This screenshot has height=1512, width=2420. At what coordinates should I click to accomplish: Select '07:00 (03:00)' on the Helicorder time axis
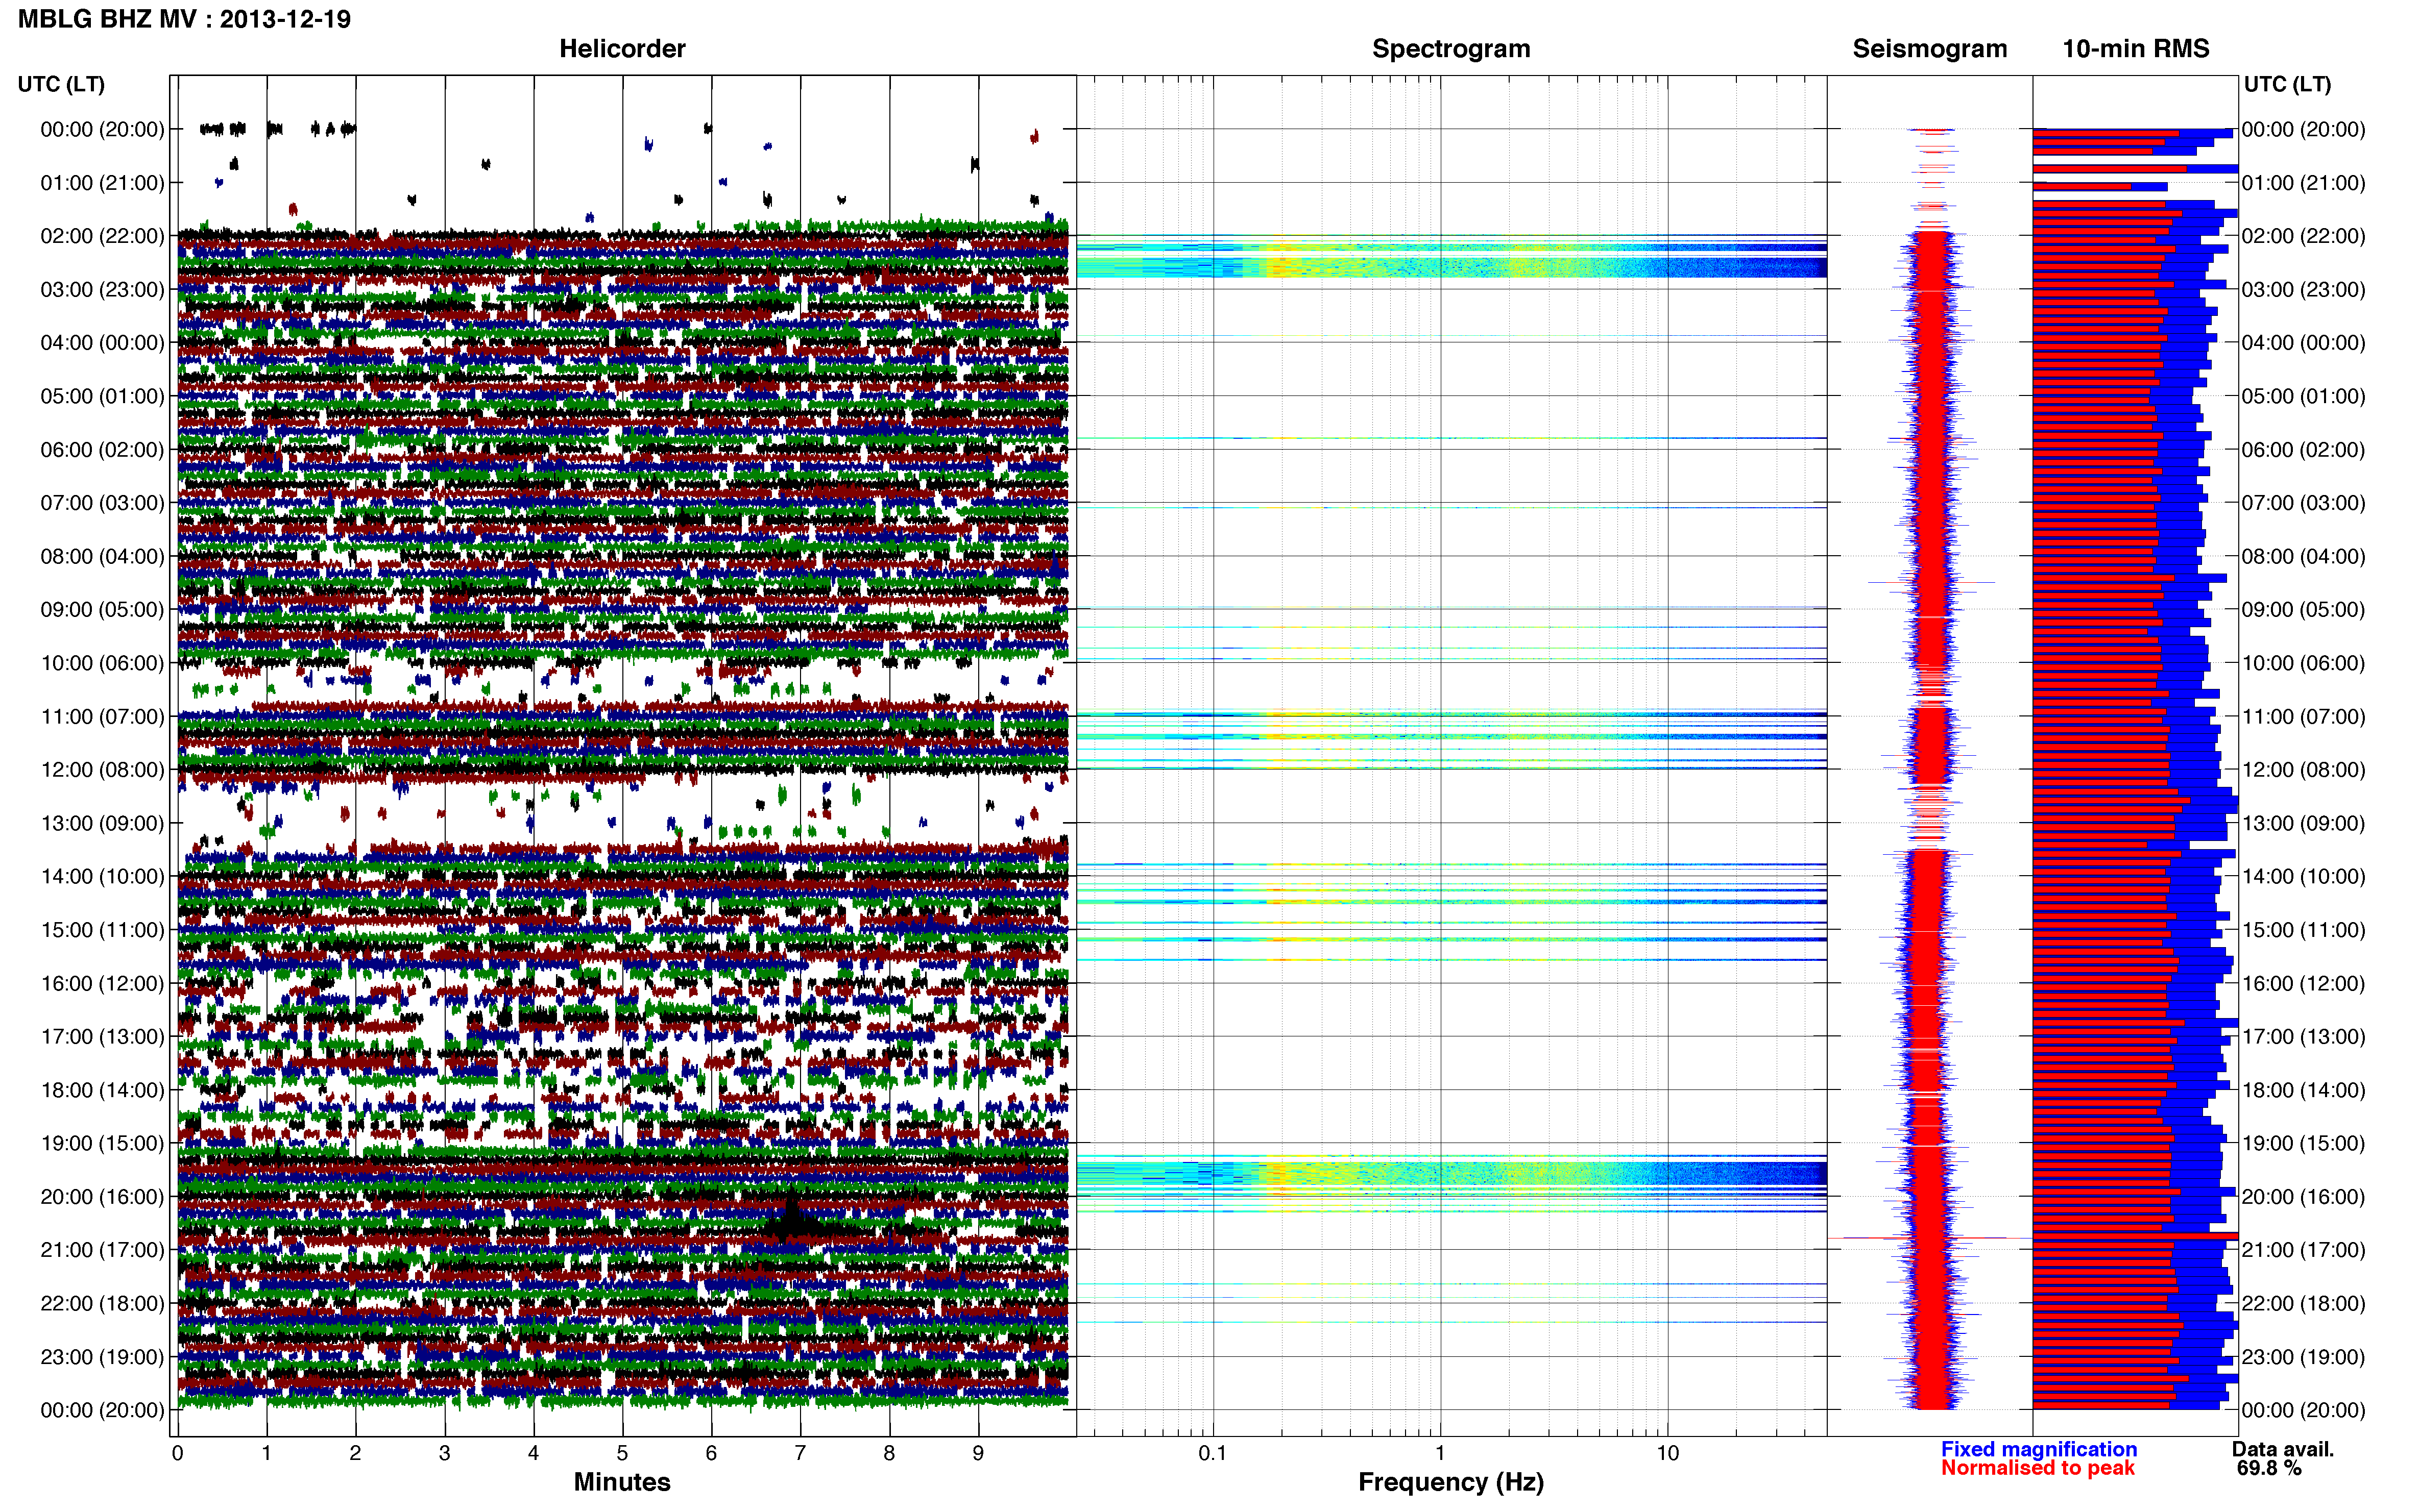point(102,503)
